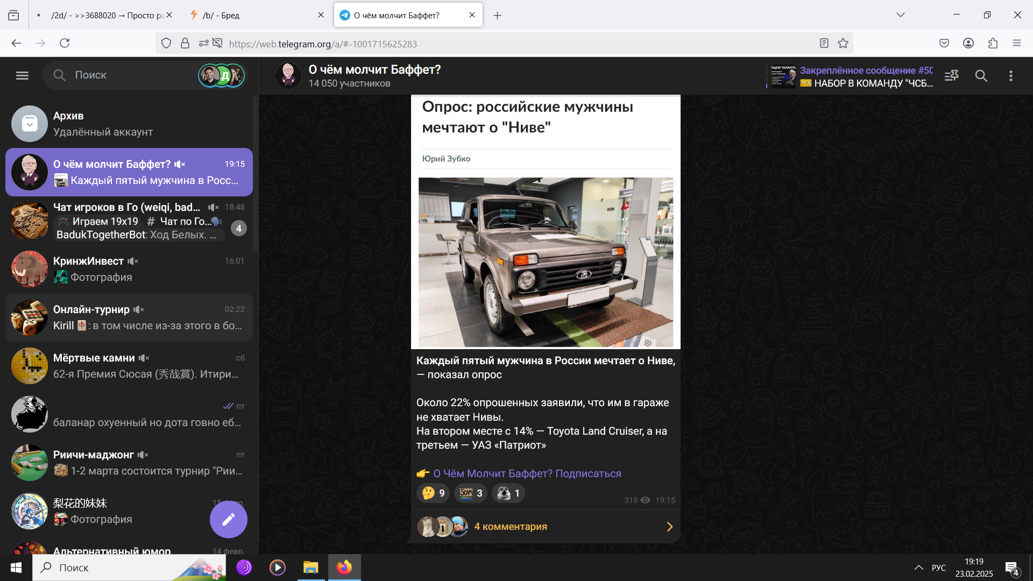Save to Pocket icon

click(x=944, y=43)
